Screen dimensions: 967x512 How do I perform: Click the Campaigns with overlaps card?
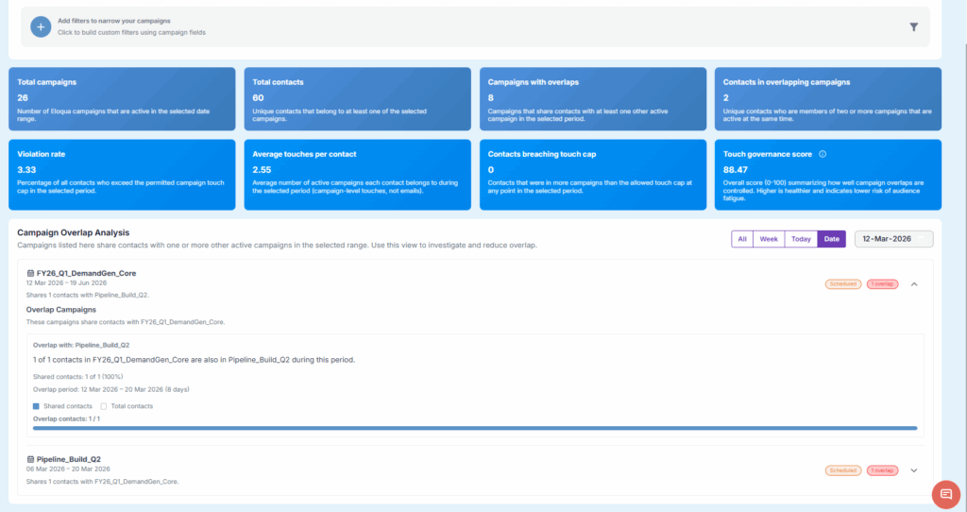pos(592,99)
